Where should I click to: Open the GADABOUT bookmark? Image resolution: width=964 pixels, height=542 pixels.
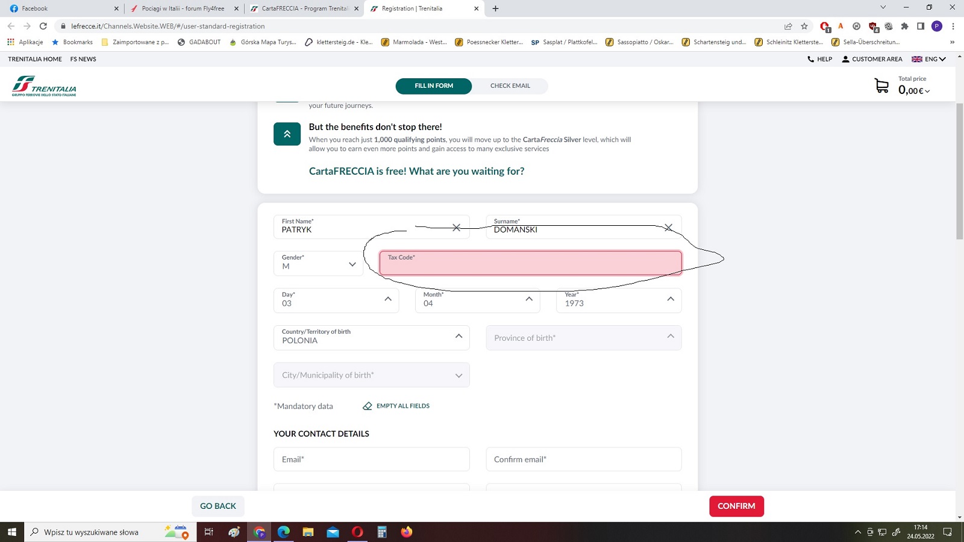coord(199,42)
